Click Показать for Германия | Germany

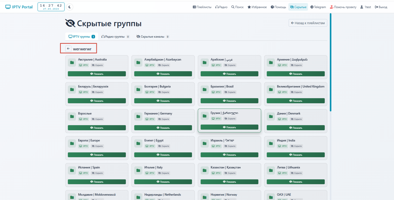[x=163, y=128]
